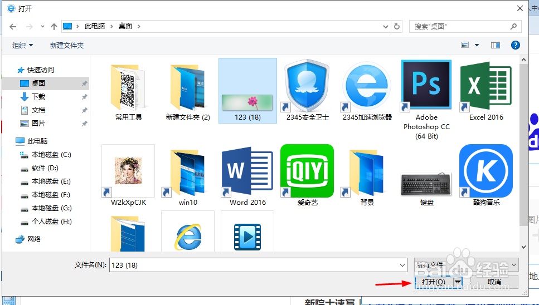Open 本地磁盘 (F:) drive
The image size is (539, 305).
[51, 195]
